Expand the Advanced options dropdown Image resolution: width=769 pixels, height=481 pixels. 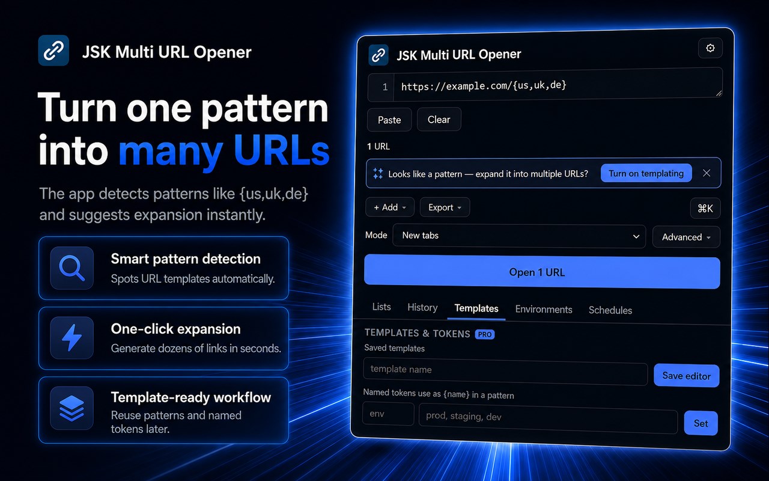[686, 237]
